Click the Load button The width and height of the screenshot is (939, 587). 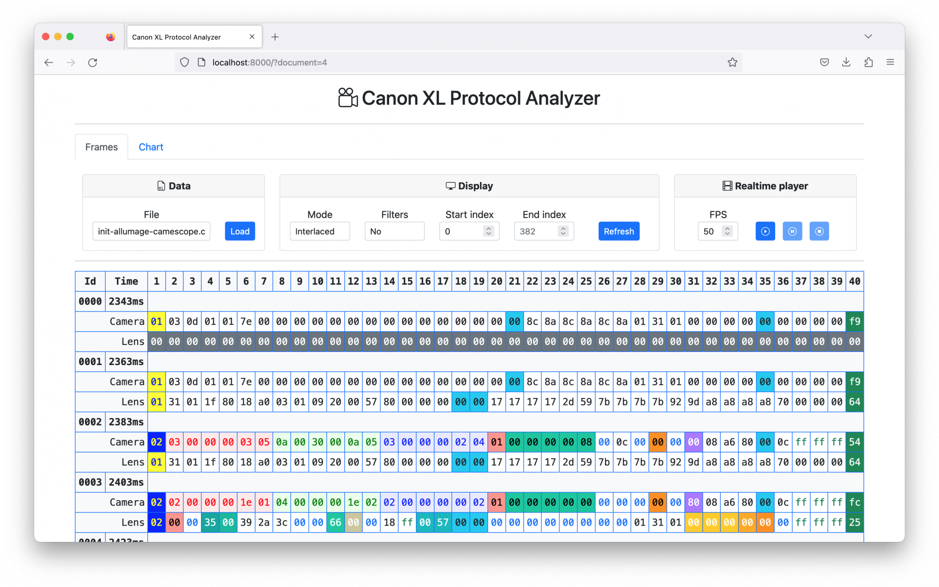239,231
